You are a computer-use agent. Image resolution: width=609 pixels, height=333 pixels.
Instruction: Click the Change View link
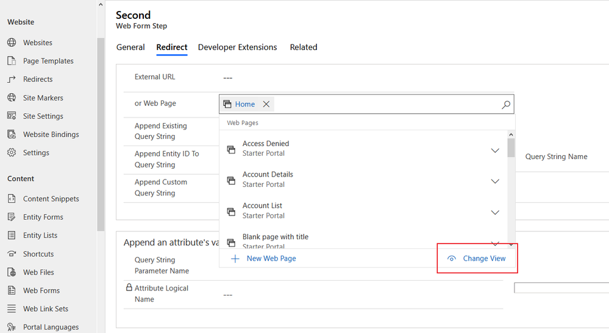484,259
